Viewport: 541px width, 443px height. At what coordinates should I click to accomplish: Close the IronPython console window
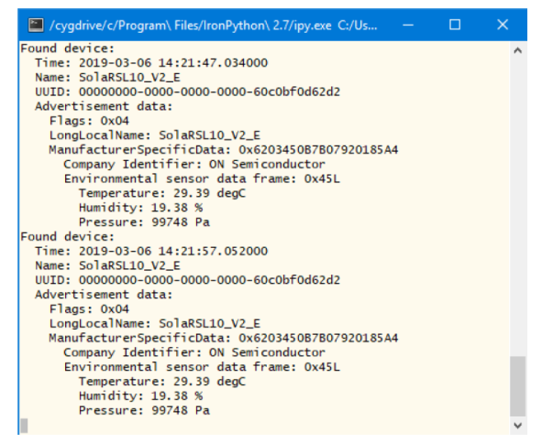[x=502, y=25]
